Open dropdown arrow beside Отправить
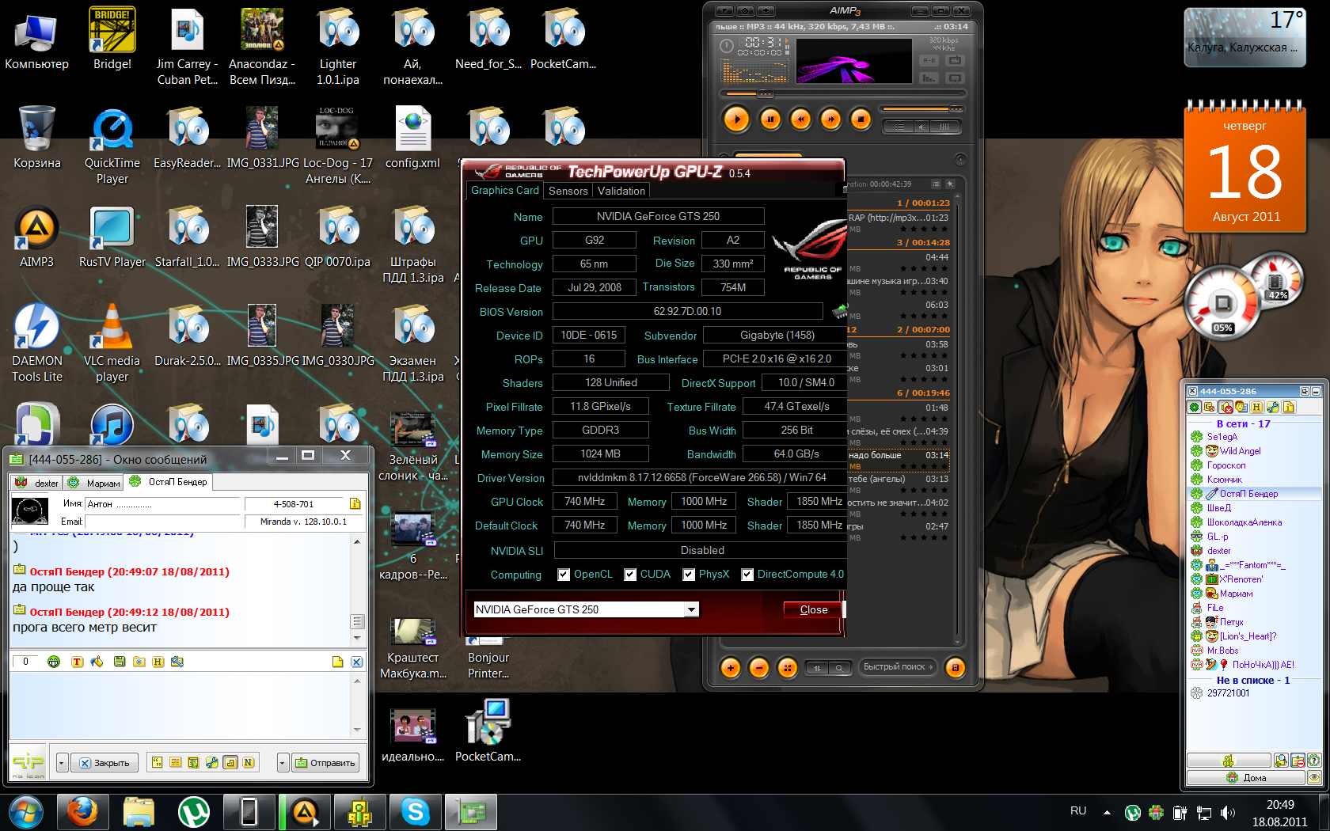The height and width of the screenshot is (831, 1330). click(283, 763)
